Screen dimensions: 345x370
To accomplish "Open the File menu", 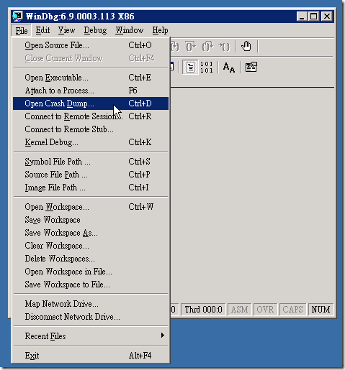I will [22, 31].
